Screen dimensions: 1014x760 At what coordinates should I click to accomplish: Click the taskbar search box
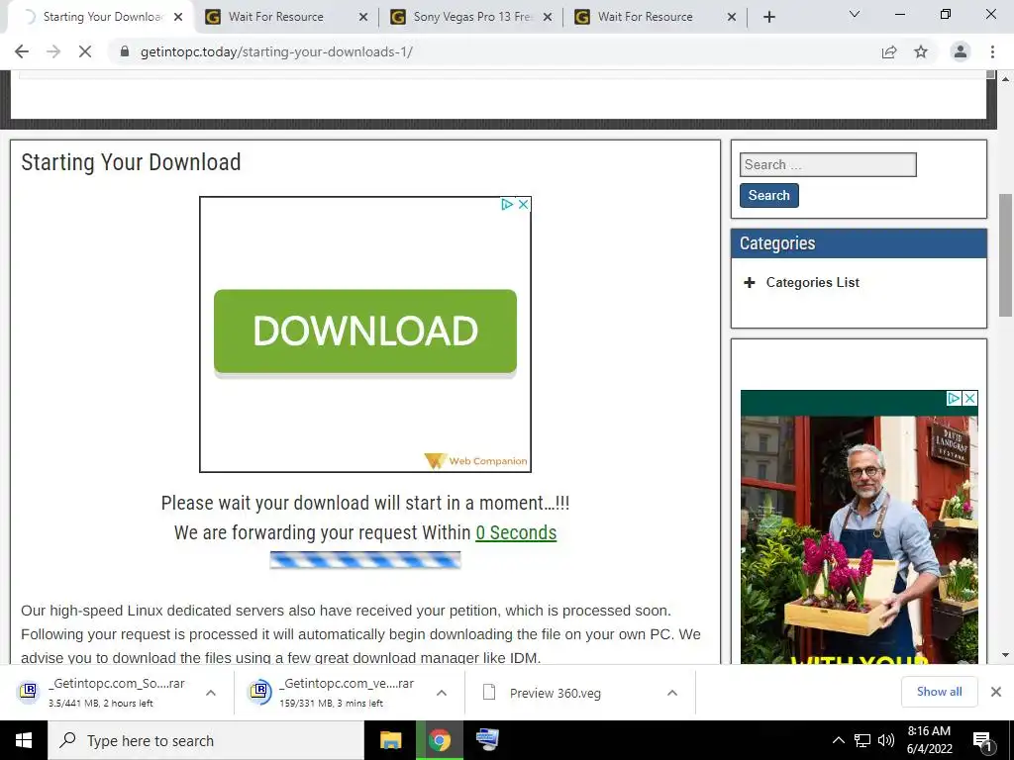click(x=206, y=740)
